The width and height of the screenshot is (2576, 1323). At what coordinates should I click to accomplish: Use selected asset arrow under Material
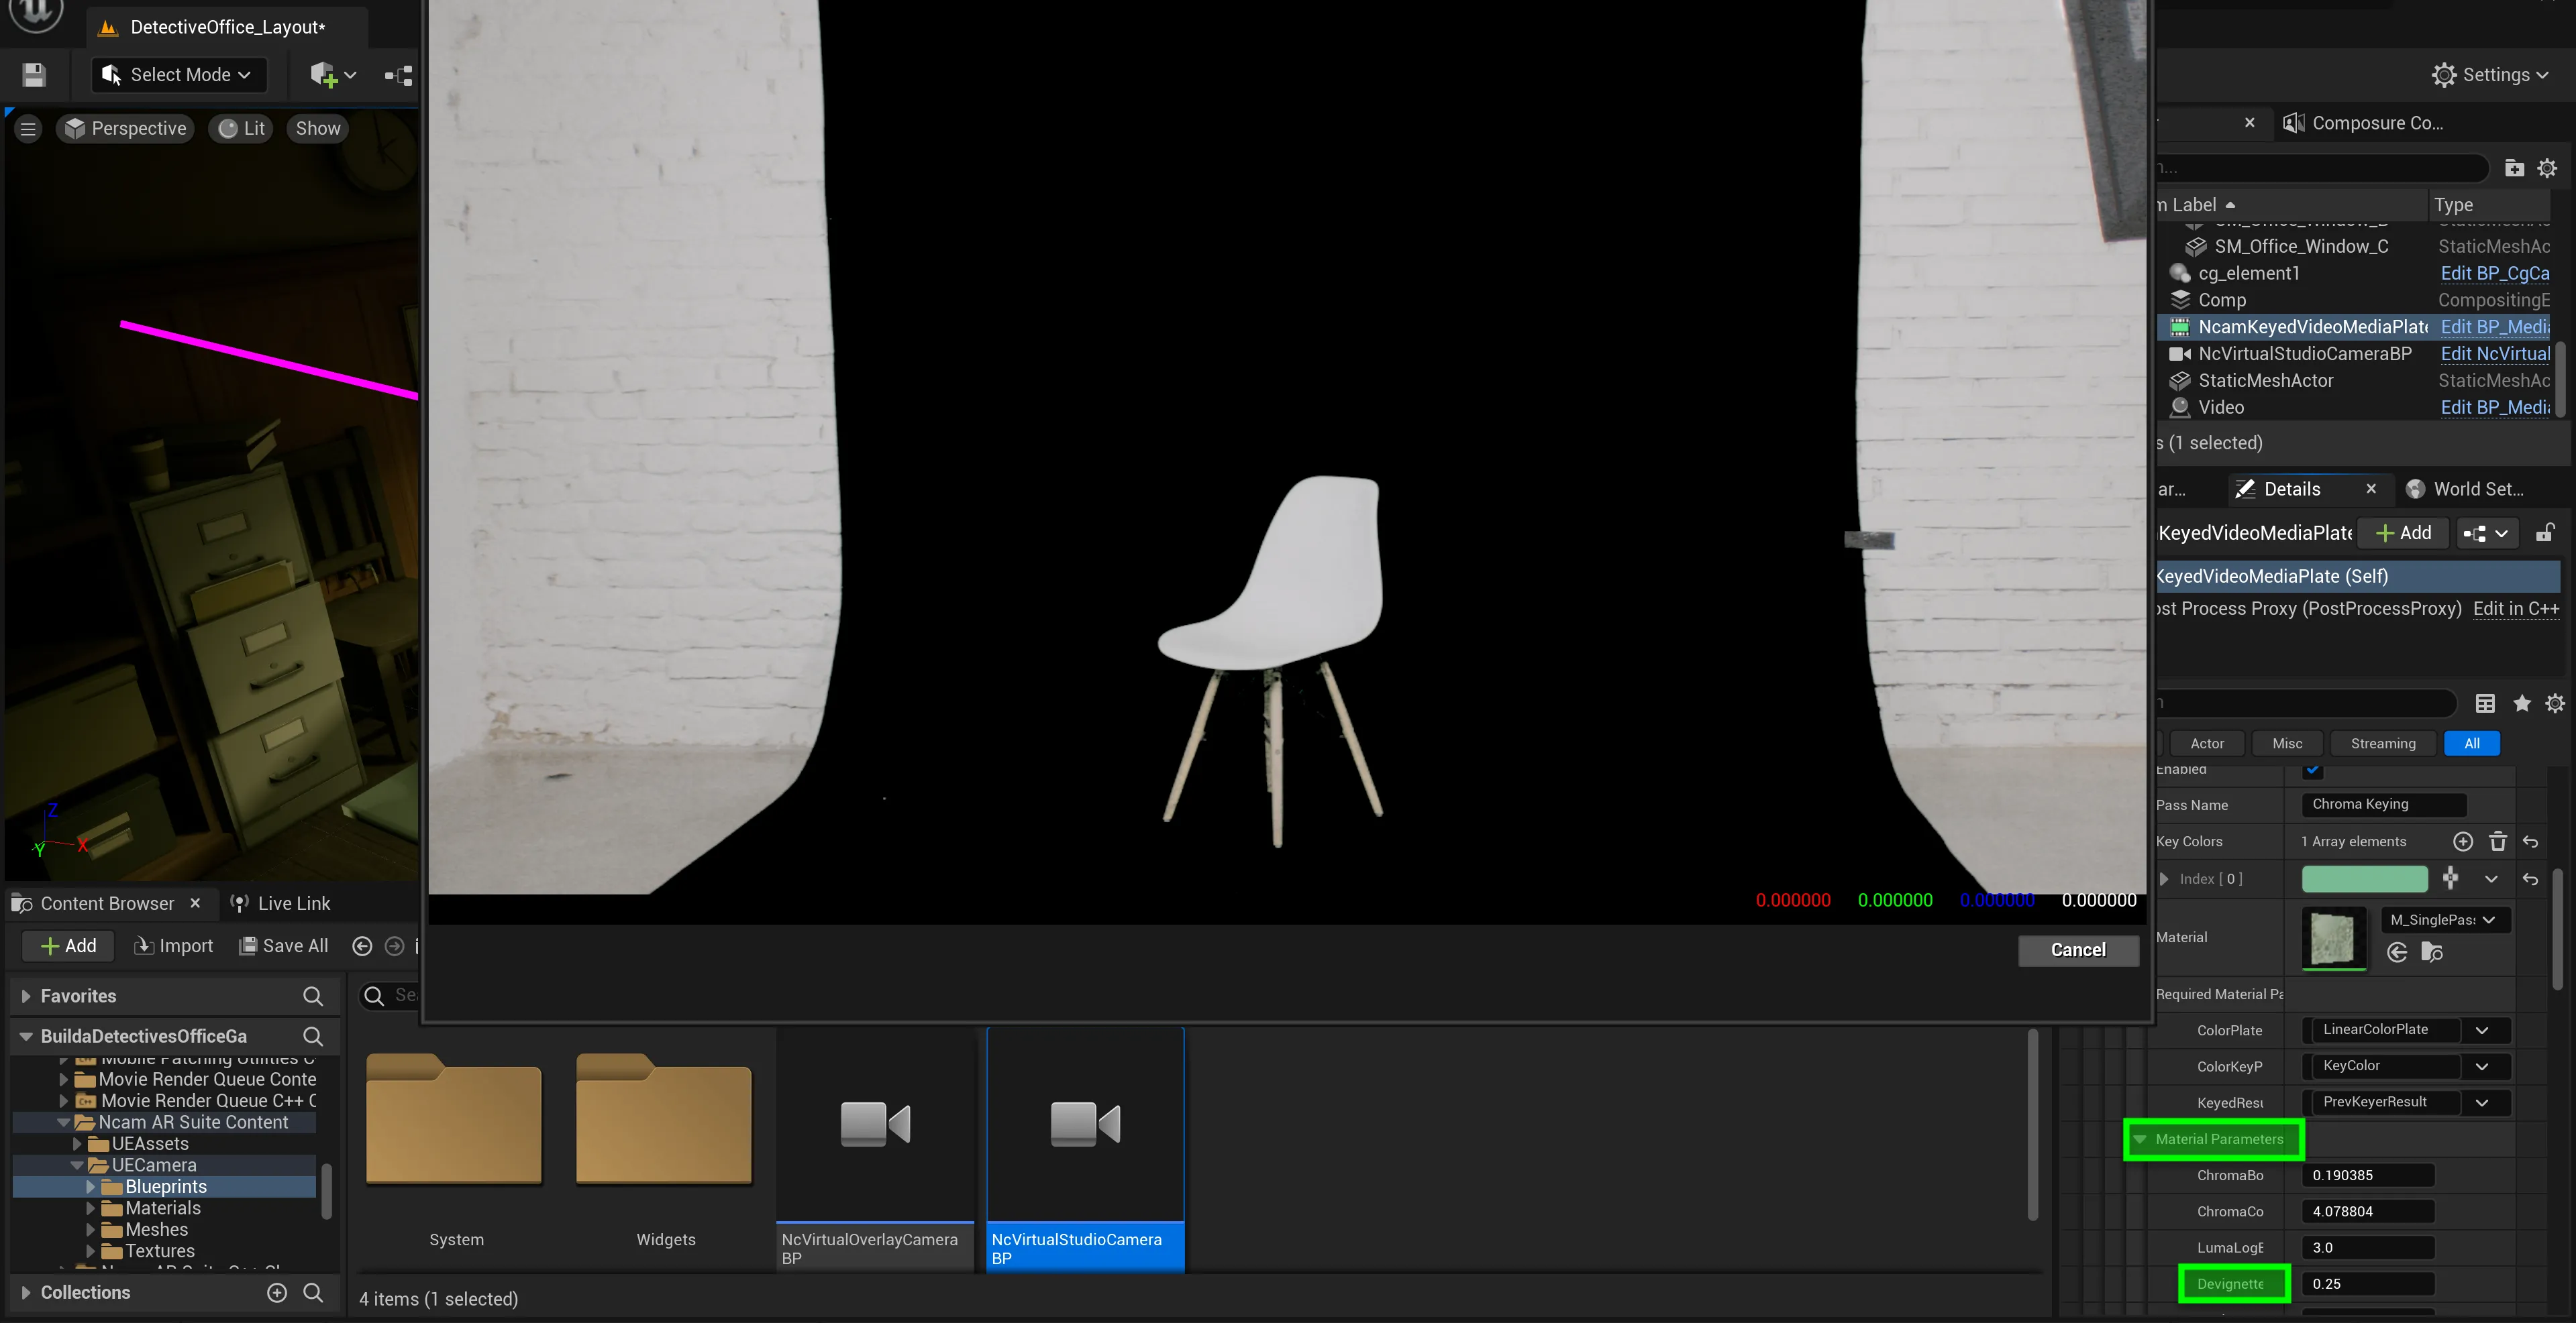(x=2397, y=952)
